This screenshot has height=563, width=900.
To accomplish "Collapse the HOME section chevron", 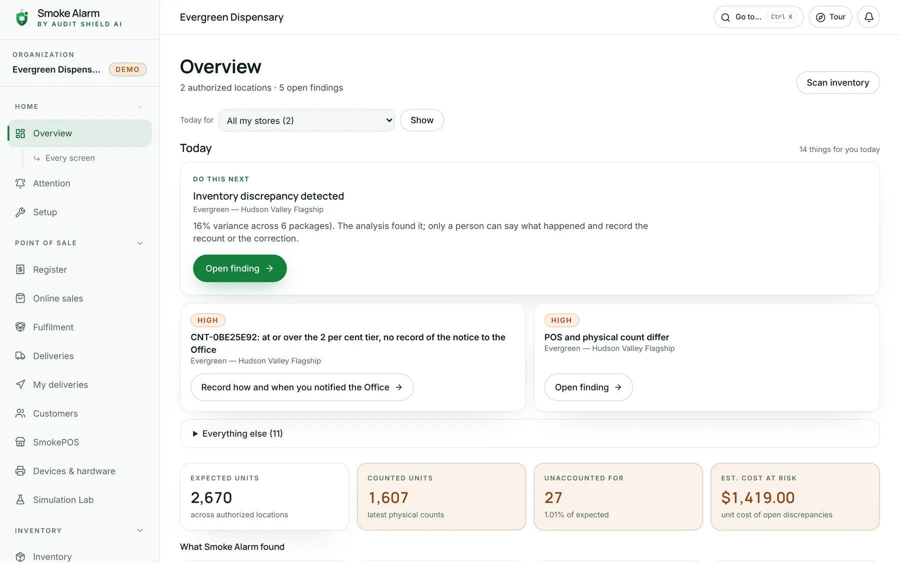I will coord(140,107).
